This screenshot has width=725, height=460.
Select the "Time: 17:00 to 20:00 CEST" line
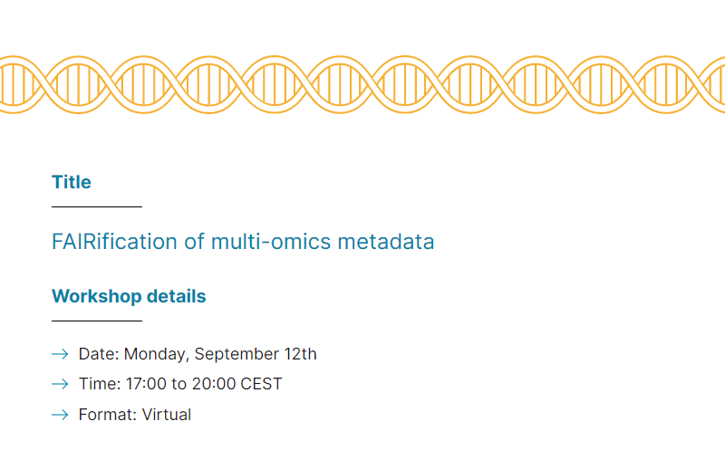(180, 384)
